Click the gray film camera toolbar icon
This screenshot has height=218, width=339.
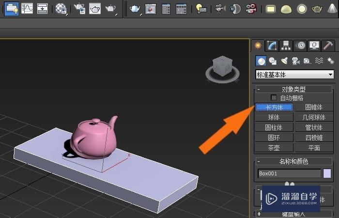(x=220, y=9)
